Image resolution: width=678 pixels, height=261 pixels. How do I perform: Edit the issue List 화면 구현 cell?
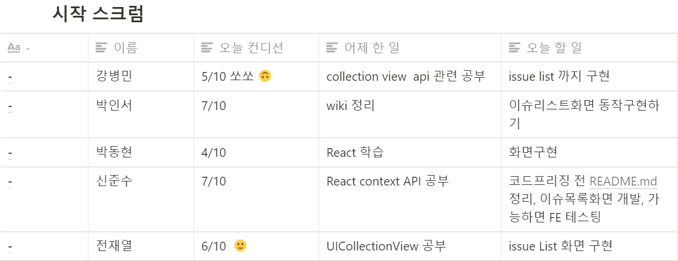pyautogui.click(x=590, y=246)
